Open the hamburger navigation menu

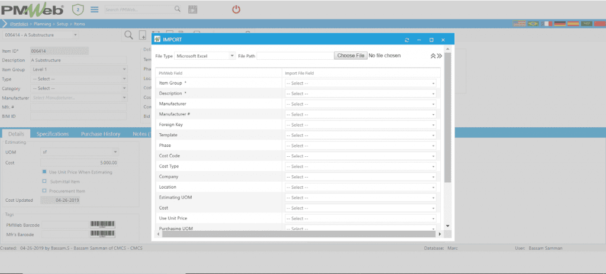click(94, 9)
